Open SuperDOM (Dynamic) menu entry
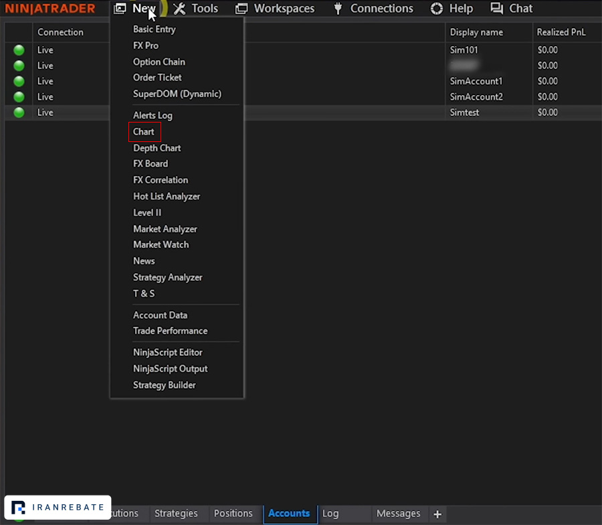Screen dimensions: 602x525 point(177,94)
